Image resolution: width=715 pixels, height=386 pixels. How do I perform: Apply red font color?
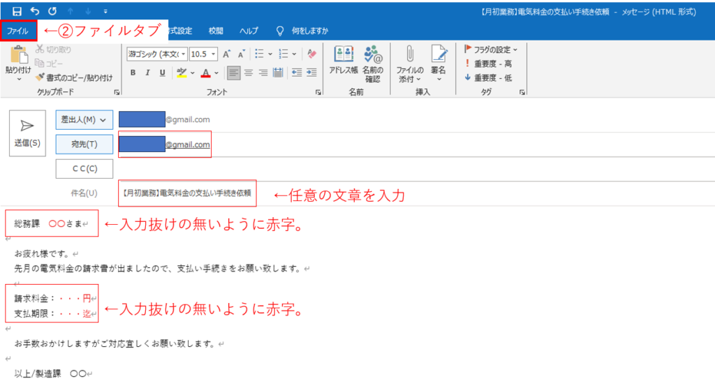206,73
